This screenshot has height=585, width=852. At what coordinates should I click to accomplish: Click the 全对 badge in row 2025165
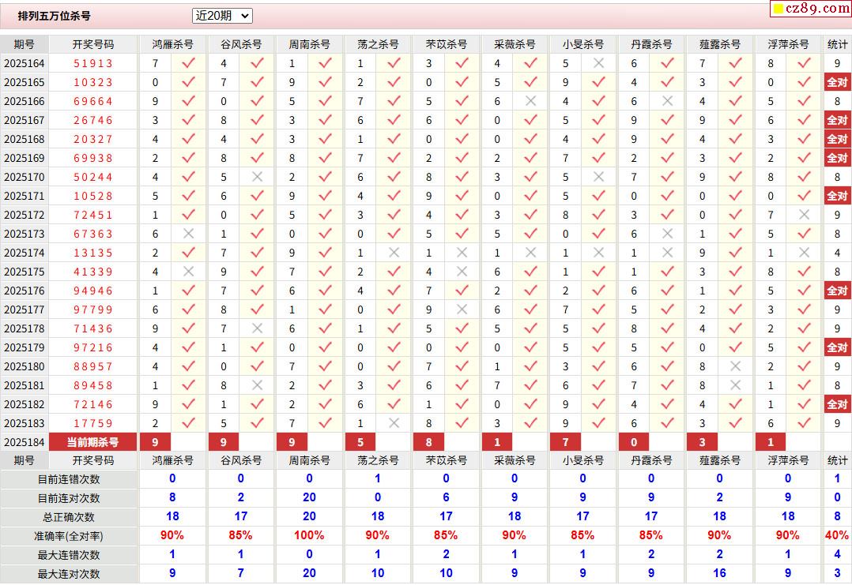click(837, 82)
